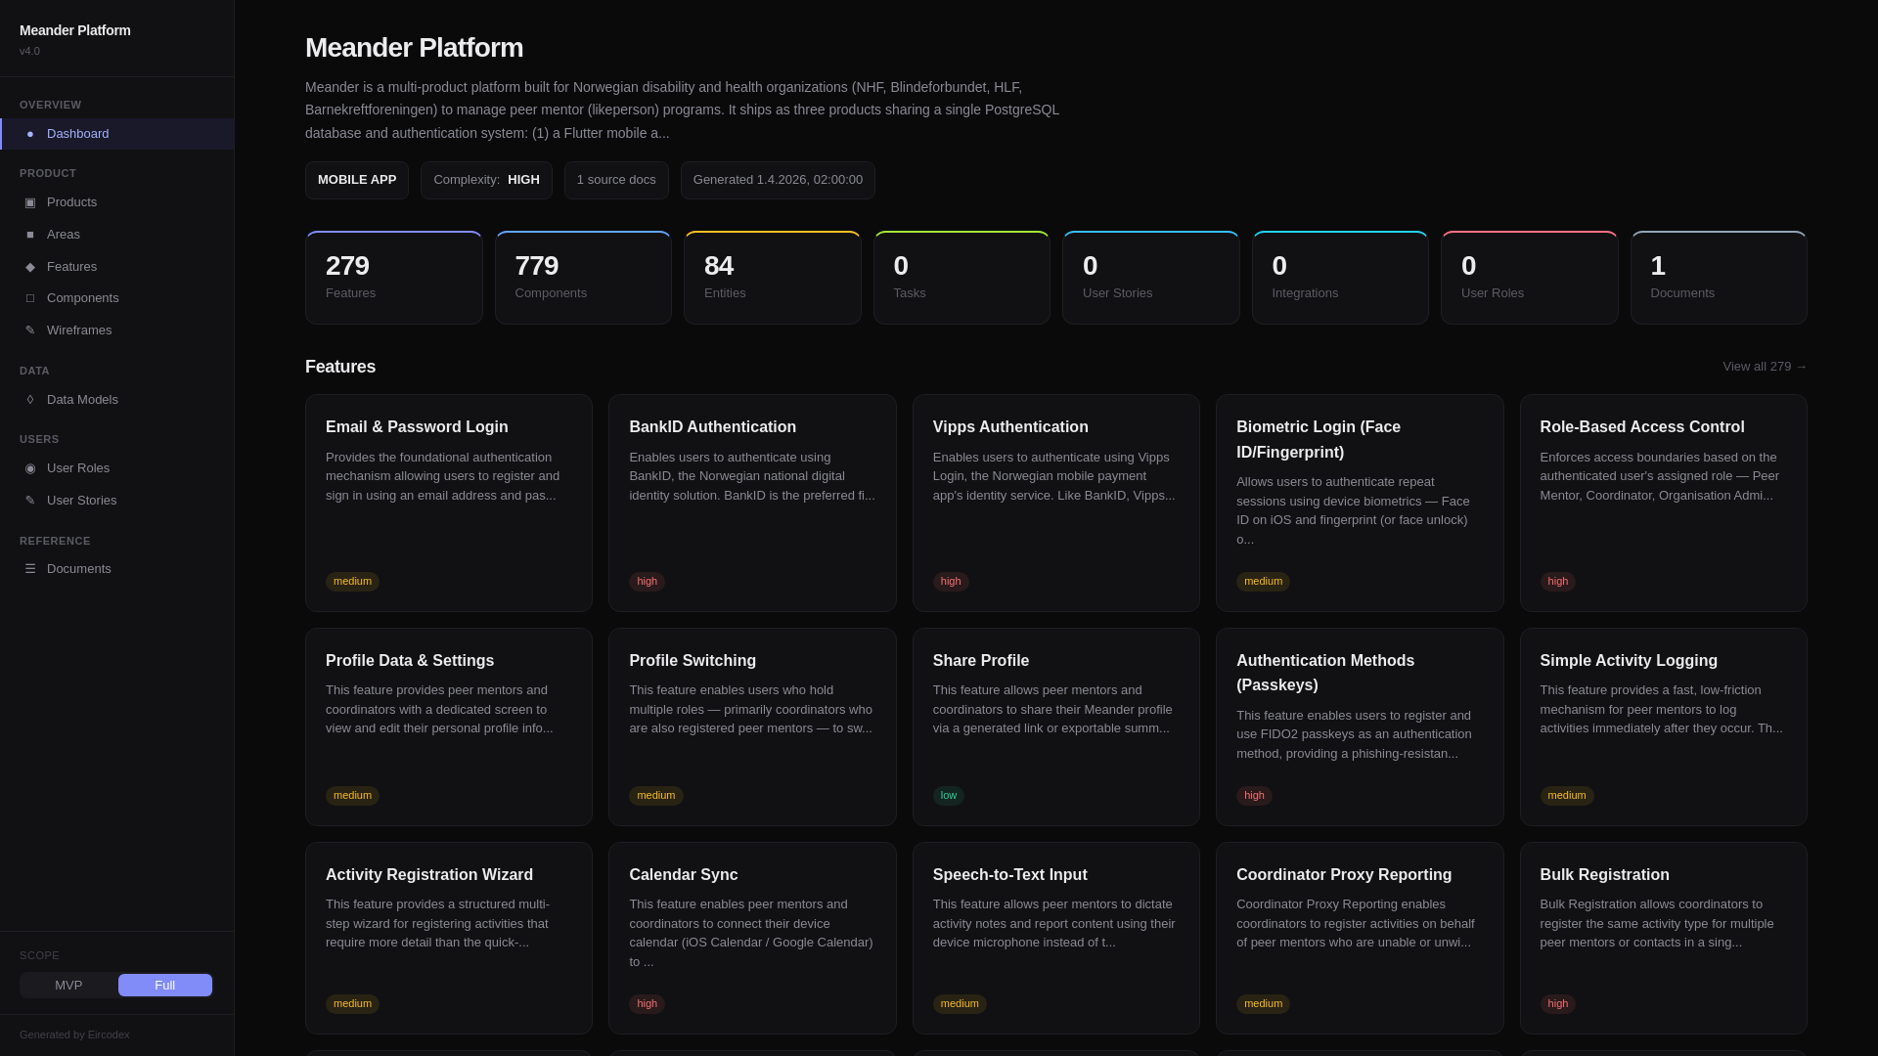This screenshot has height=1056, width=1878.
Task: Click the Meander Platform sidebar title
Action: [x=75, y=31]
